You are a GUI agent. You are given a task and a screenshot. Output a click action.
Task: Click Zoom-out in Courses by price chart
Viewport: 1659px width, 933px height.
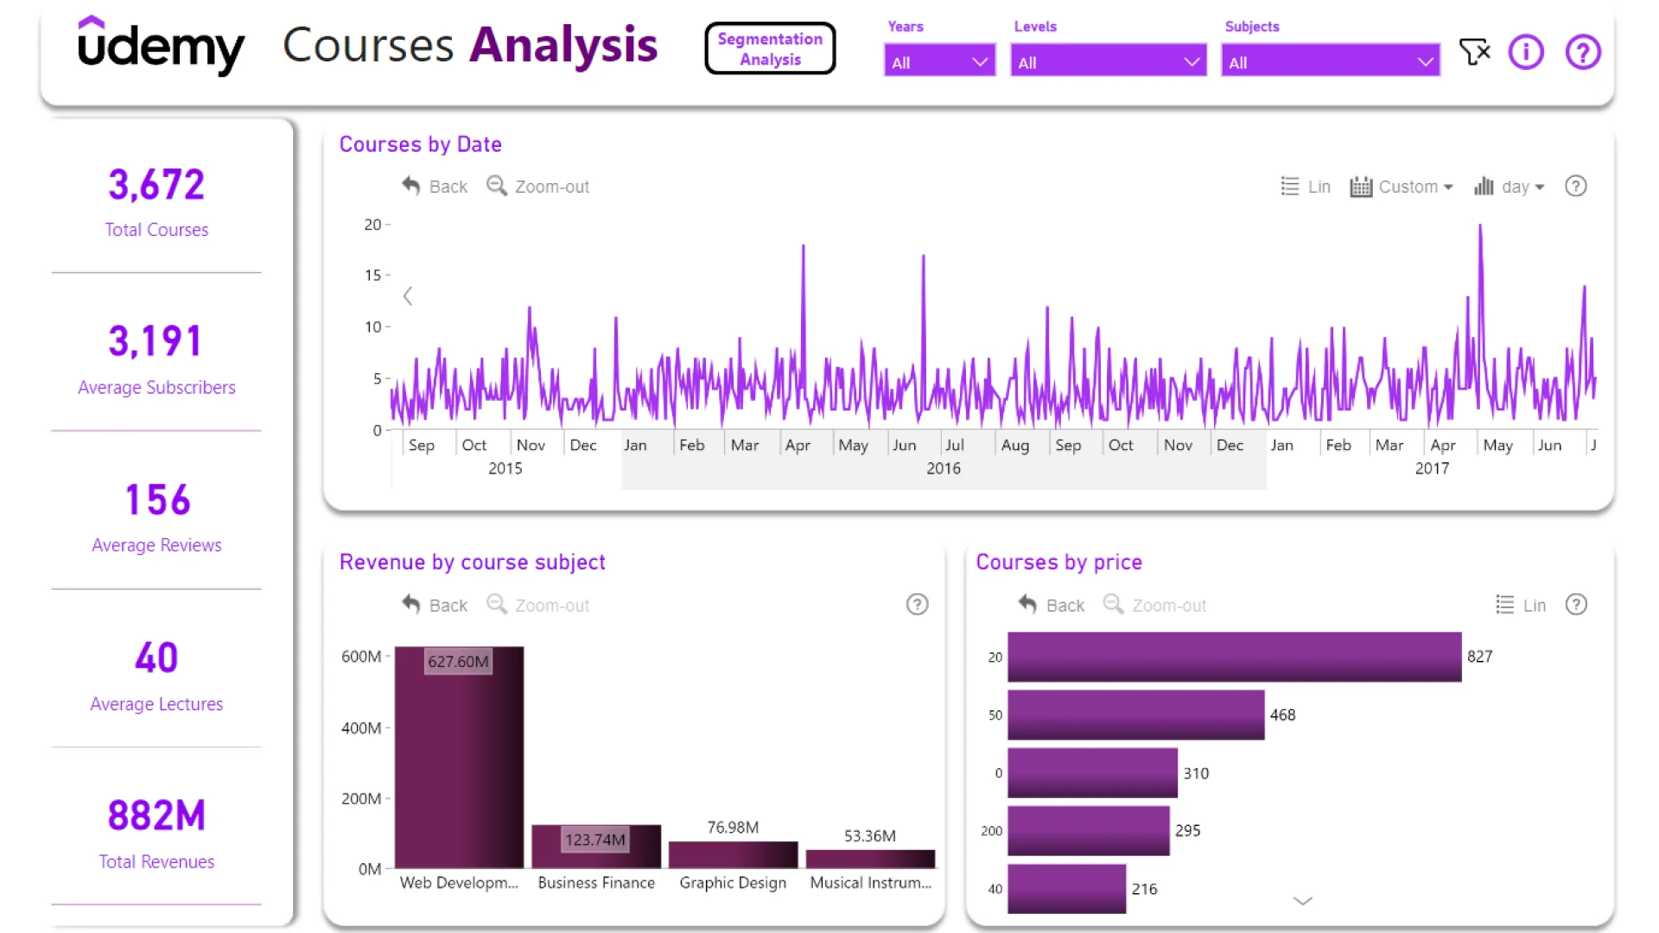click(1154, 605)
